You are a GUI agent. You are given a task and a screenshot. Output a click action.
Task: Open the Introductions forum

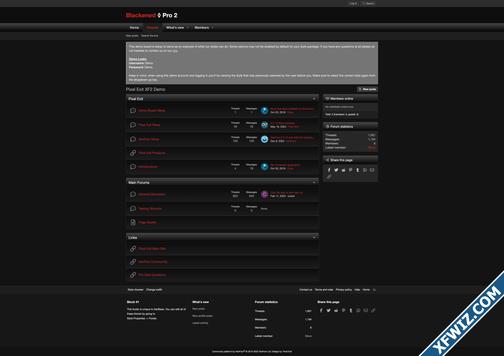coord(148,167)
